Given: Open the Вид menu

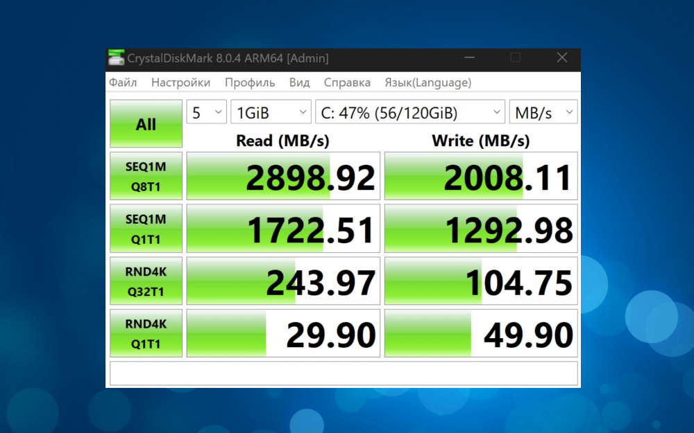Looking at the screenshot, I should coord(299,82).
